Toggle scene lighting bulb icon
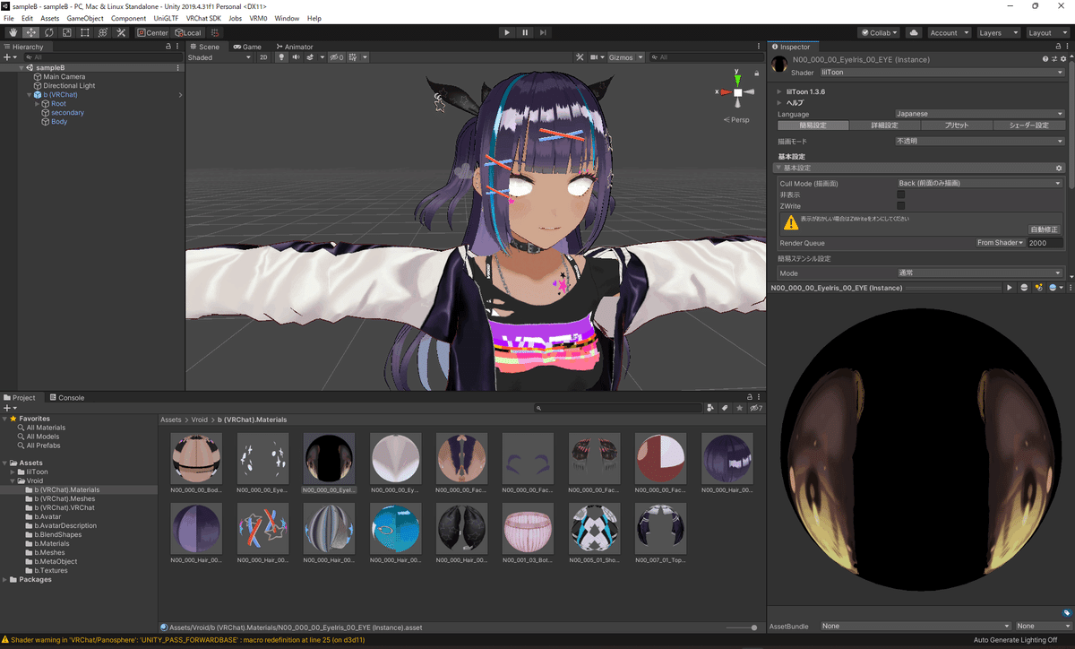 (x=281, y=57)
